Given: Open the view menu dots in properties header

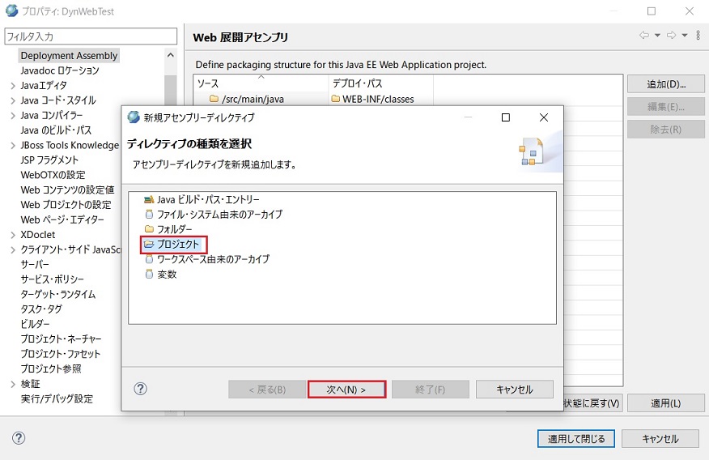Looking at the screenshot, I should point(698,36).
